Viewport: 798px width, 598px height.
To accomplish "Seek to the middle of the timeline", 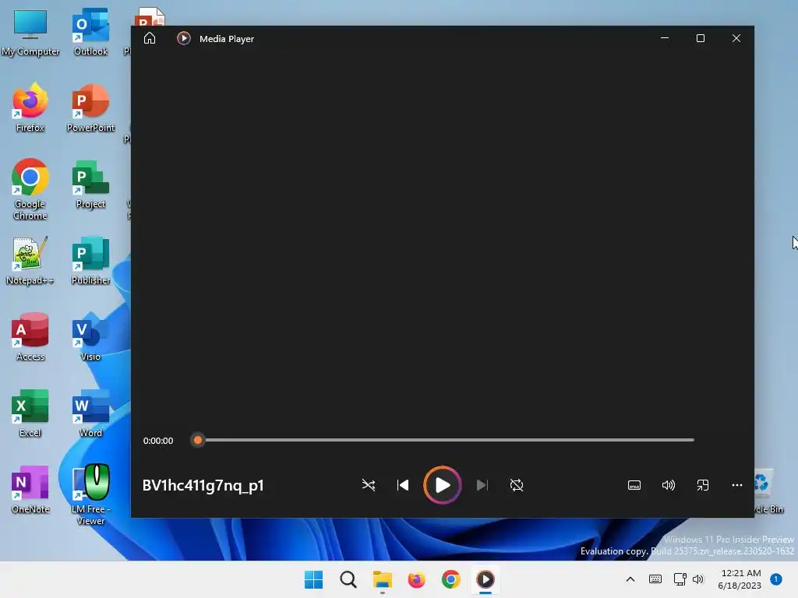I will point(443,441).
